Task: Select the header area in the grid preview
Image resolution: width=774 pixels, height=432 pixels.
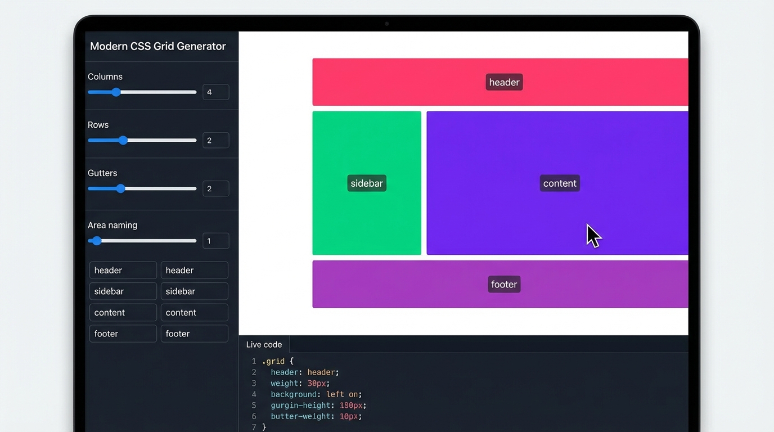Action: 504,82
